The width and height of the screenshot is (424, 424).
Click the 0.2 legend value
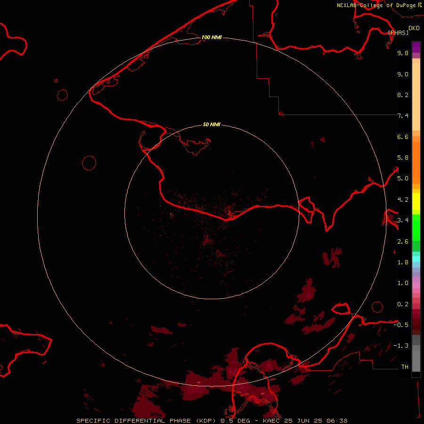click(x=403, y=304)
